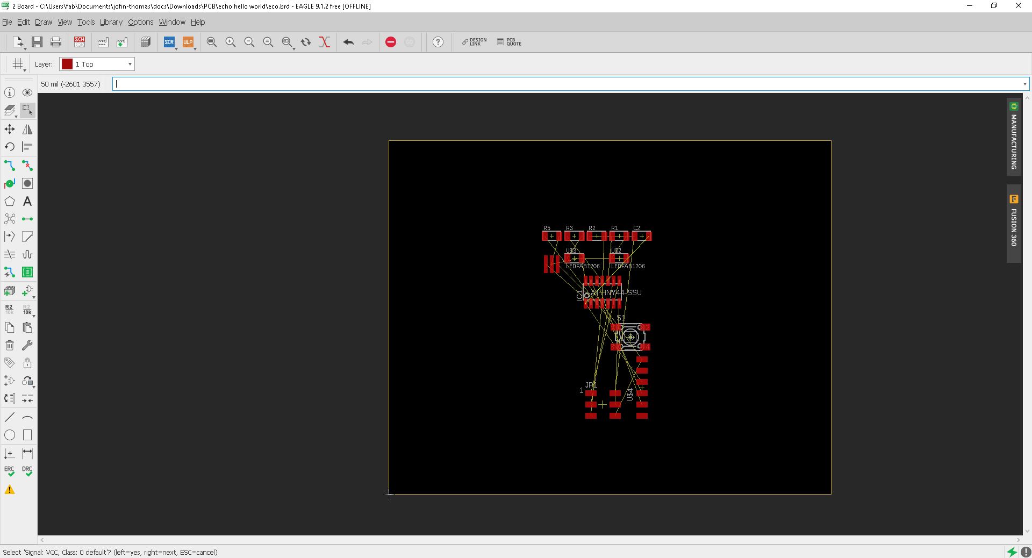The image size is (1032, 558).
Task: Click the Ratsnest red X icon
Action: tap(325, 42)
